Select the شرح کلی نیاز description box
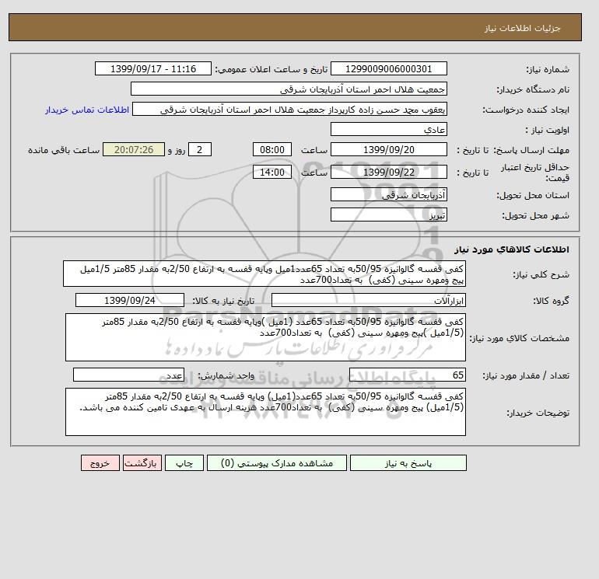599x579 pixels. [264, 274]
